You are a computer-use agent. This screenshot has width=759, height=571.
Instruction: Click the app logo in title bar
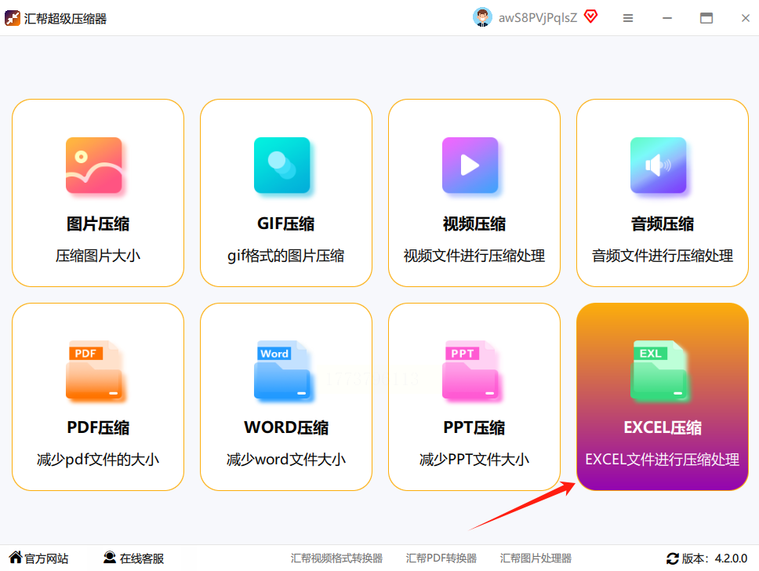pyautogui.click(x=12, y=18)
